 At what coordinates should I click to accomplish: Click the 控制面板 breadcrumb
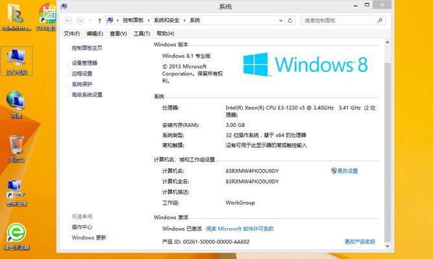tap(133, 20)
